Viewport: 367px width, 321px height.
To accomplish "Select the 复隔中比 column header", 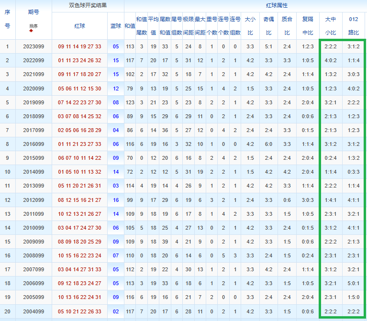I will click(308, 26).
